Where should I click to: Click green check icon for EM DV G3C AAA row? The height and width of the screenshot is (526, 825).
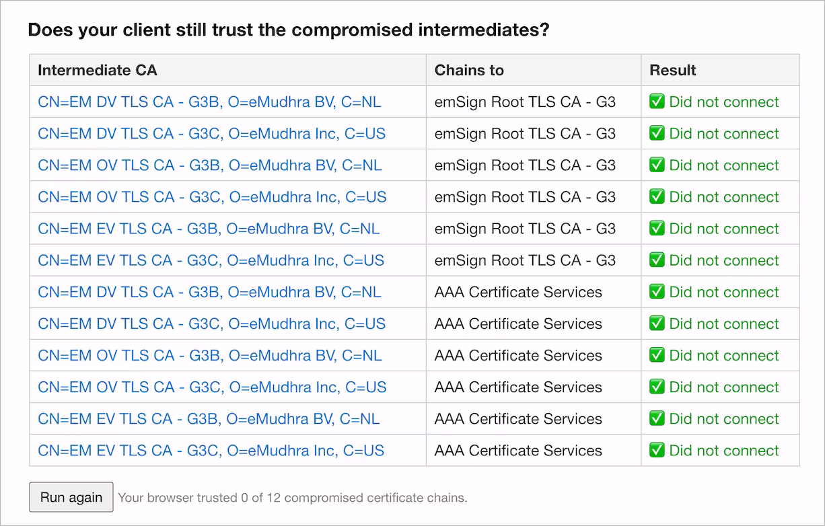(657, 323)
